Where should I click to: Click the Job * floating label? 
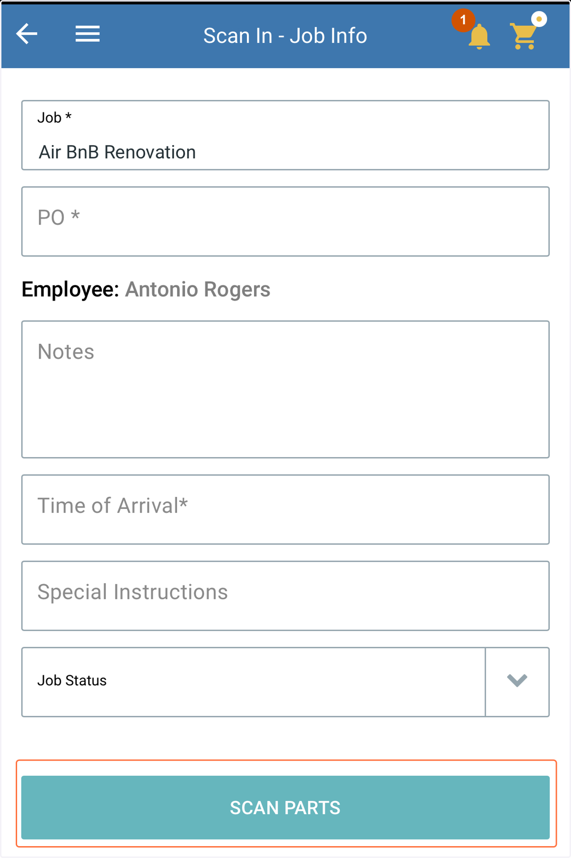tap(54, 117)
